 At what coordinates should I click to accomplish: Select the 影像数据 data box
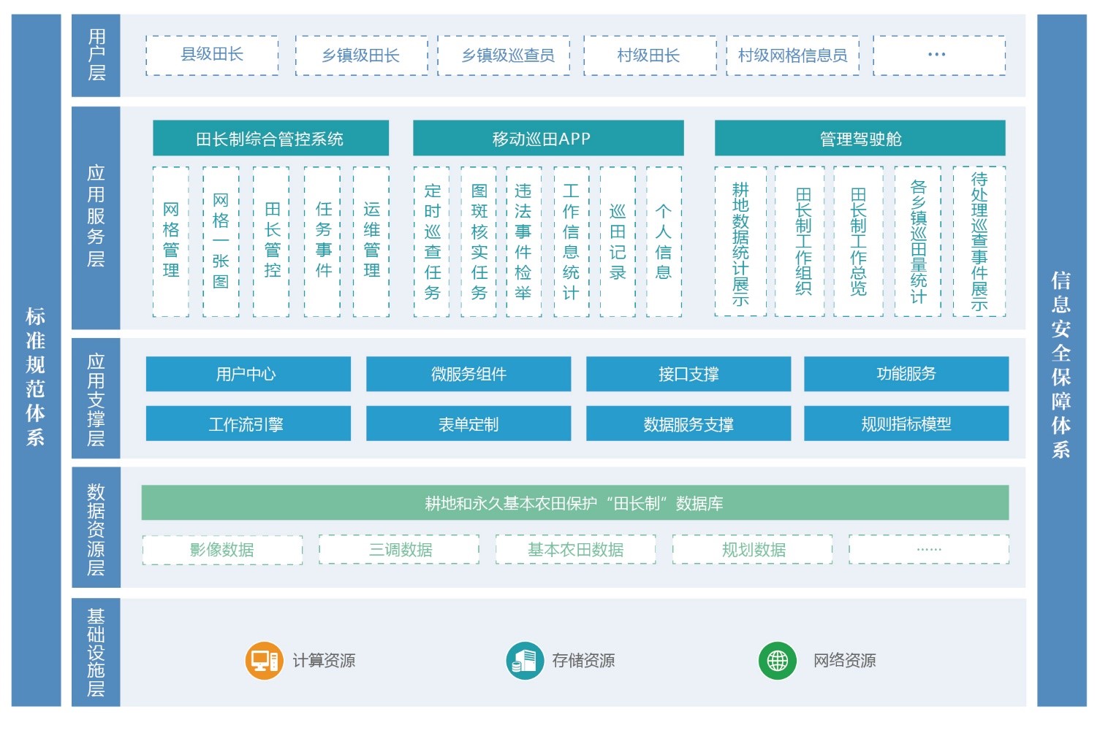(222, 550)
